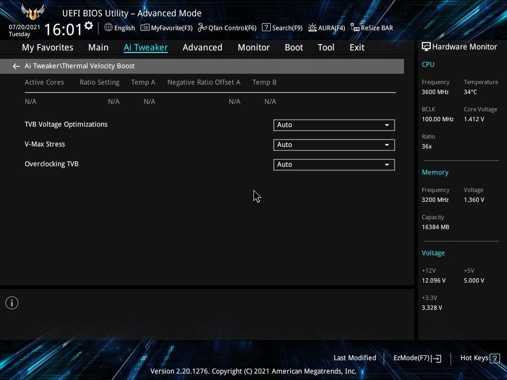Click the Hot Keys question mark icon

(494, 358)
